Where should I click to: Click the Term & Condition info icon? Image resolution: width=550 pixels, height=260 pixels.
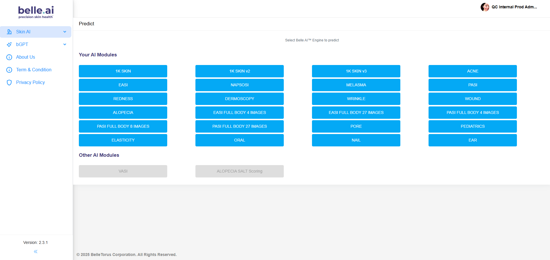(9, 70)
